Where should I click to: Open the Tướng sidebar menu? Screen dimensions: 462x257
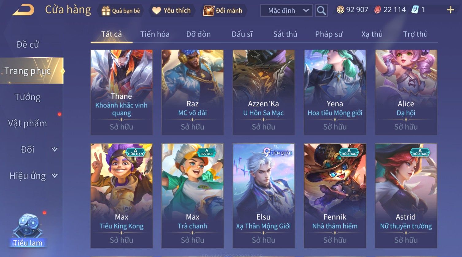[x=28, y=97]
